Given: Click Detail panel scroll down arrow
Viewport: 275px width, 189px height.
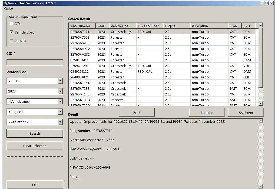Looking at the screenshot, I should pyautogui.click(x=260, y=186).
